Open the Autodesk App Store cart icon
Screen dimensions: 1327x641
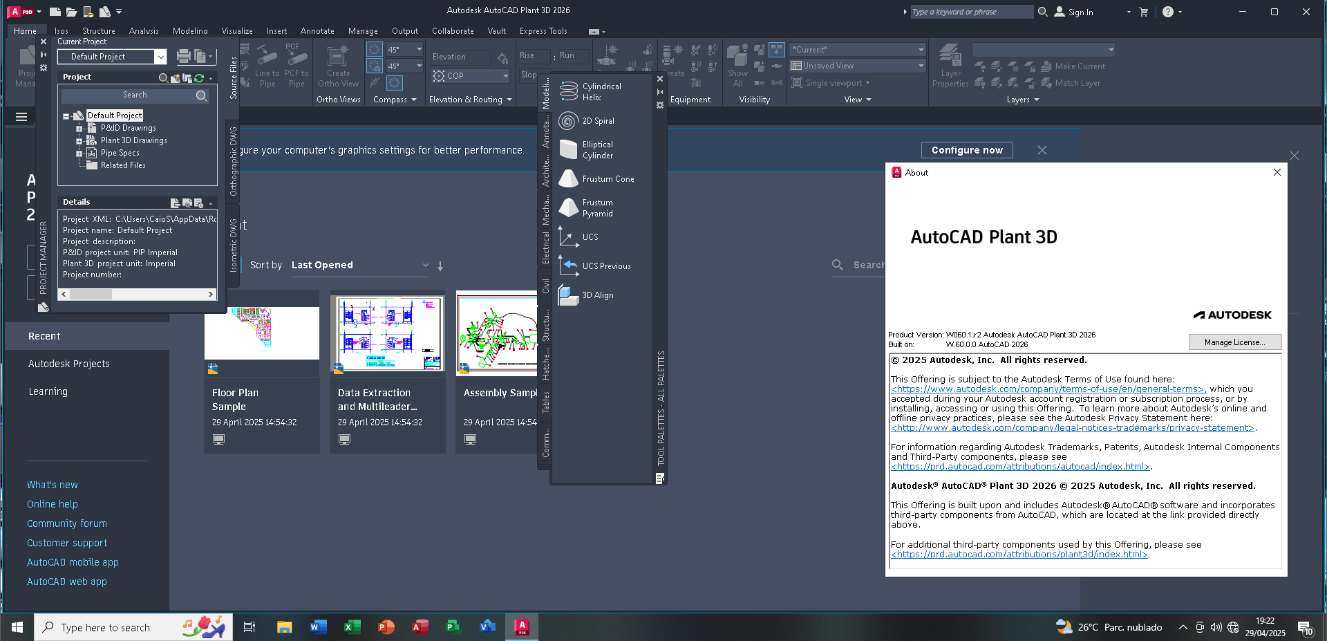click(1143, 12)
